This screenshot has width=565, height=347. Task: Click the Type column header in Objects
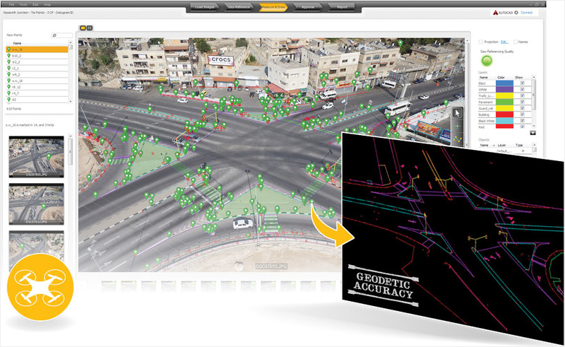(519, 145)
